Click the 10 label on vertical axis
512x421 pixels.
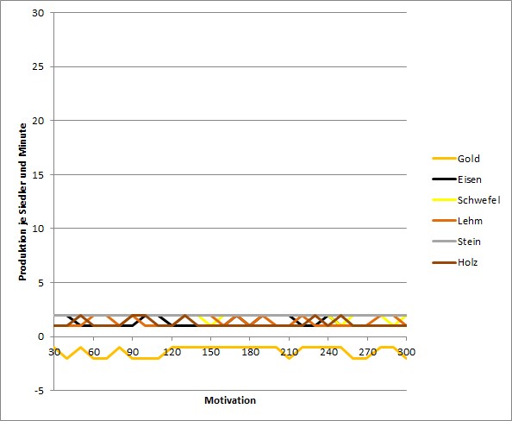[x=38, y=229]
